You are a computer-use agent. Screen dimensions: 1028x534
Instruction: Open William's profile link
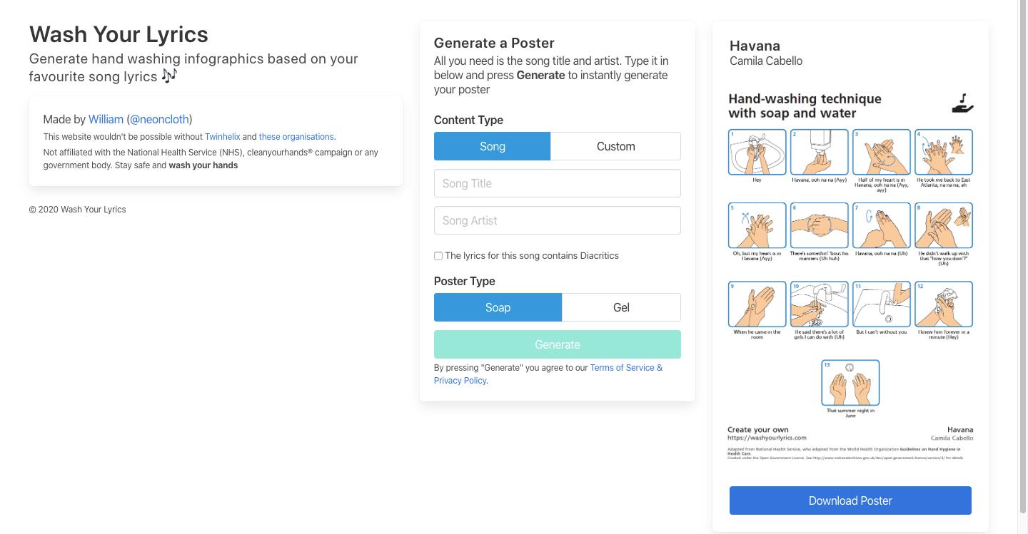point(106,119)
